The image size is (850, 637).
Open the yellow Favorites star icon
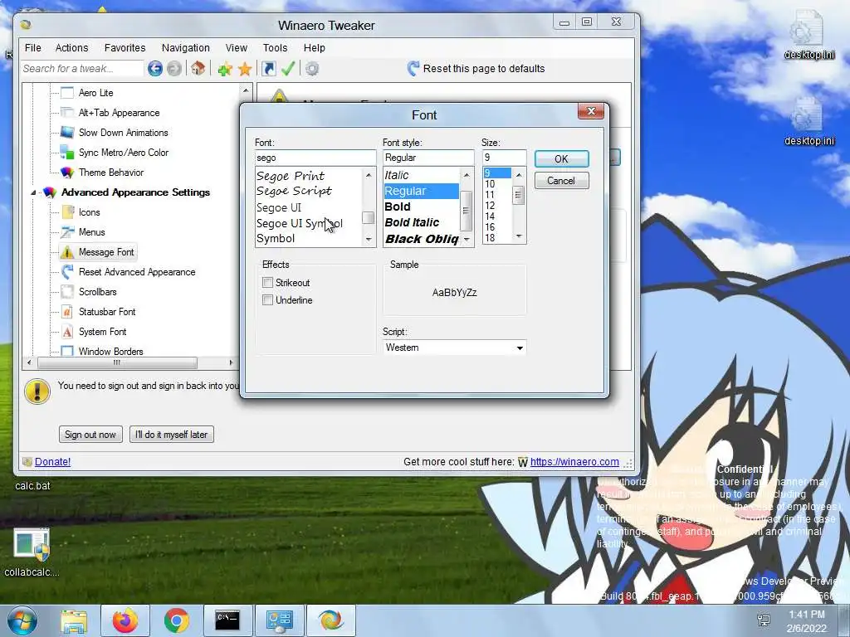(x=245, y=69)
